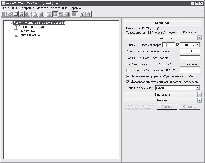Viewport: 205px width, 163px height.
Task: Print the estimate using the printer icon
Action: pyautogui.click(x=41, y=14)
